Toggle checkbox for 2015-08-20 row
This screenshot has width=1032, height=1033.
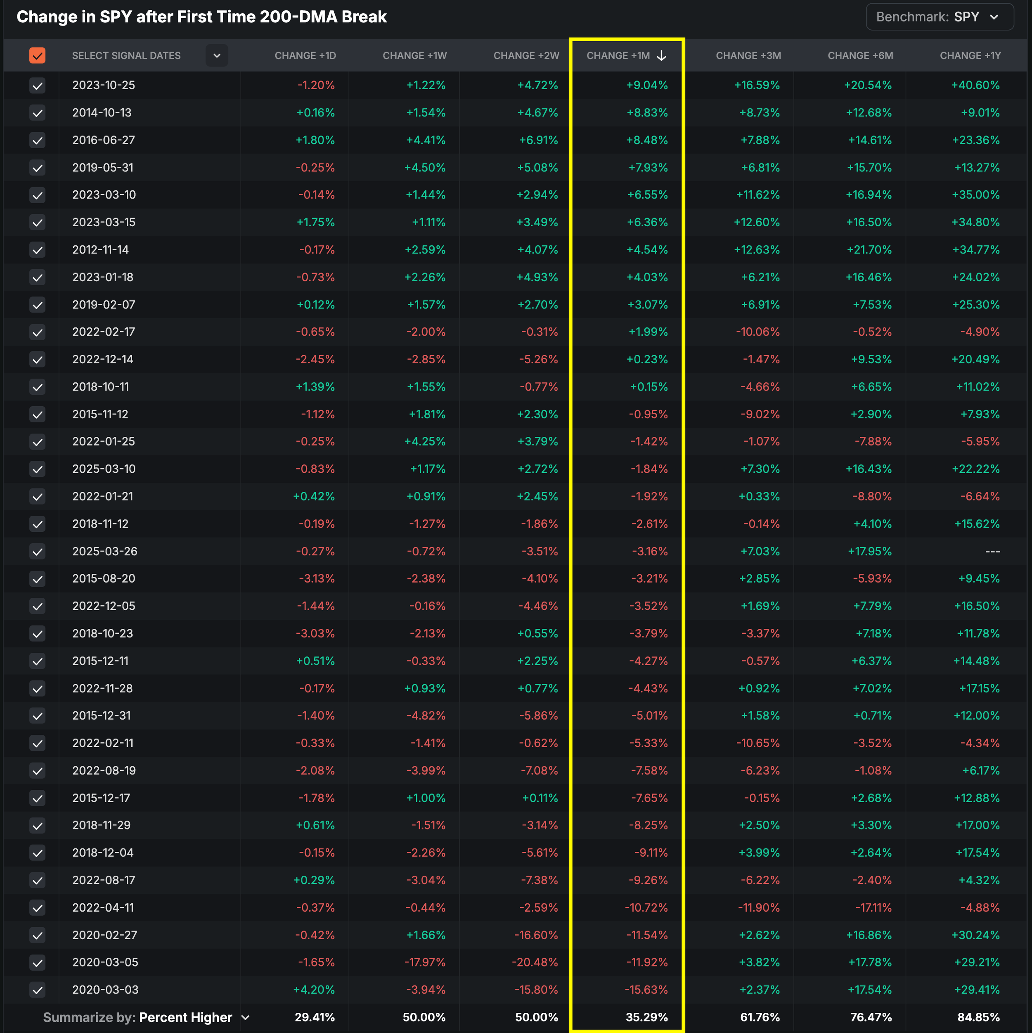38,578
